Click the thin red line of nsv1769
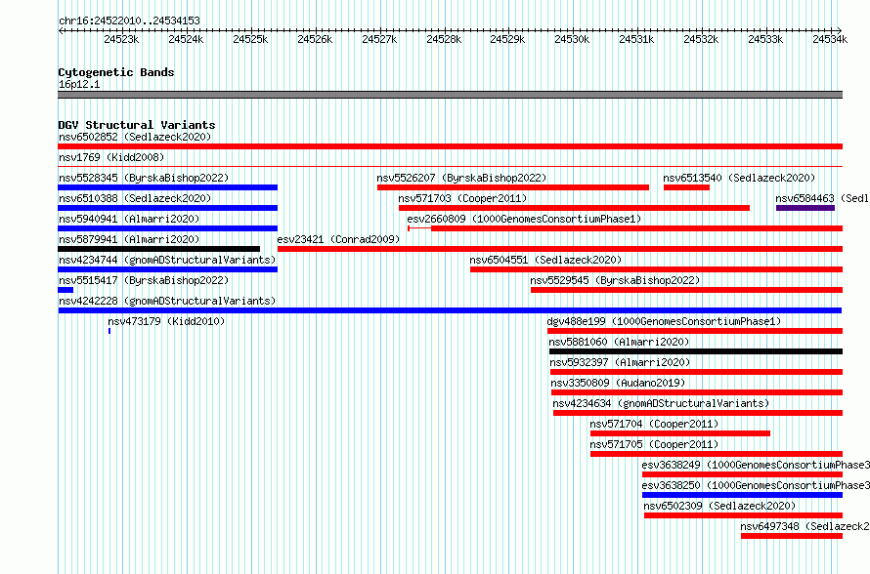870x574 pixels. 450,166
